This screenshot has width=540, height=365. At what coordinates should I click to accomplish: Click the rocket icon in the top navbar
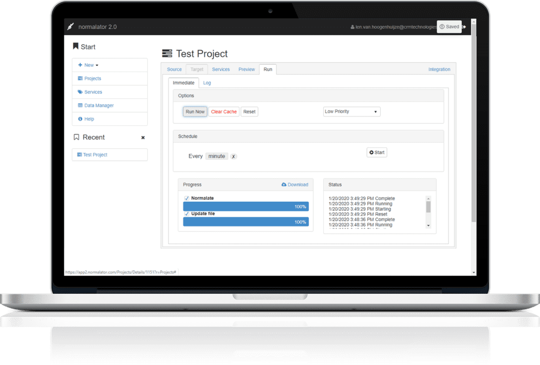coord(71,26)
